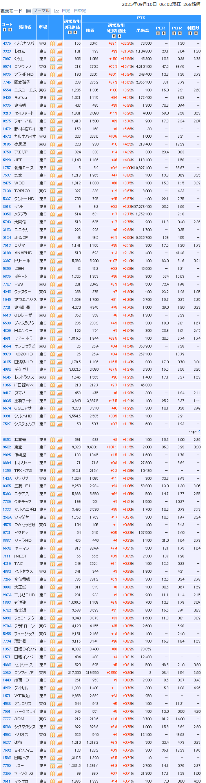
Task: Open chart icon for 楽待 row
Action: 60,743
